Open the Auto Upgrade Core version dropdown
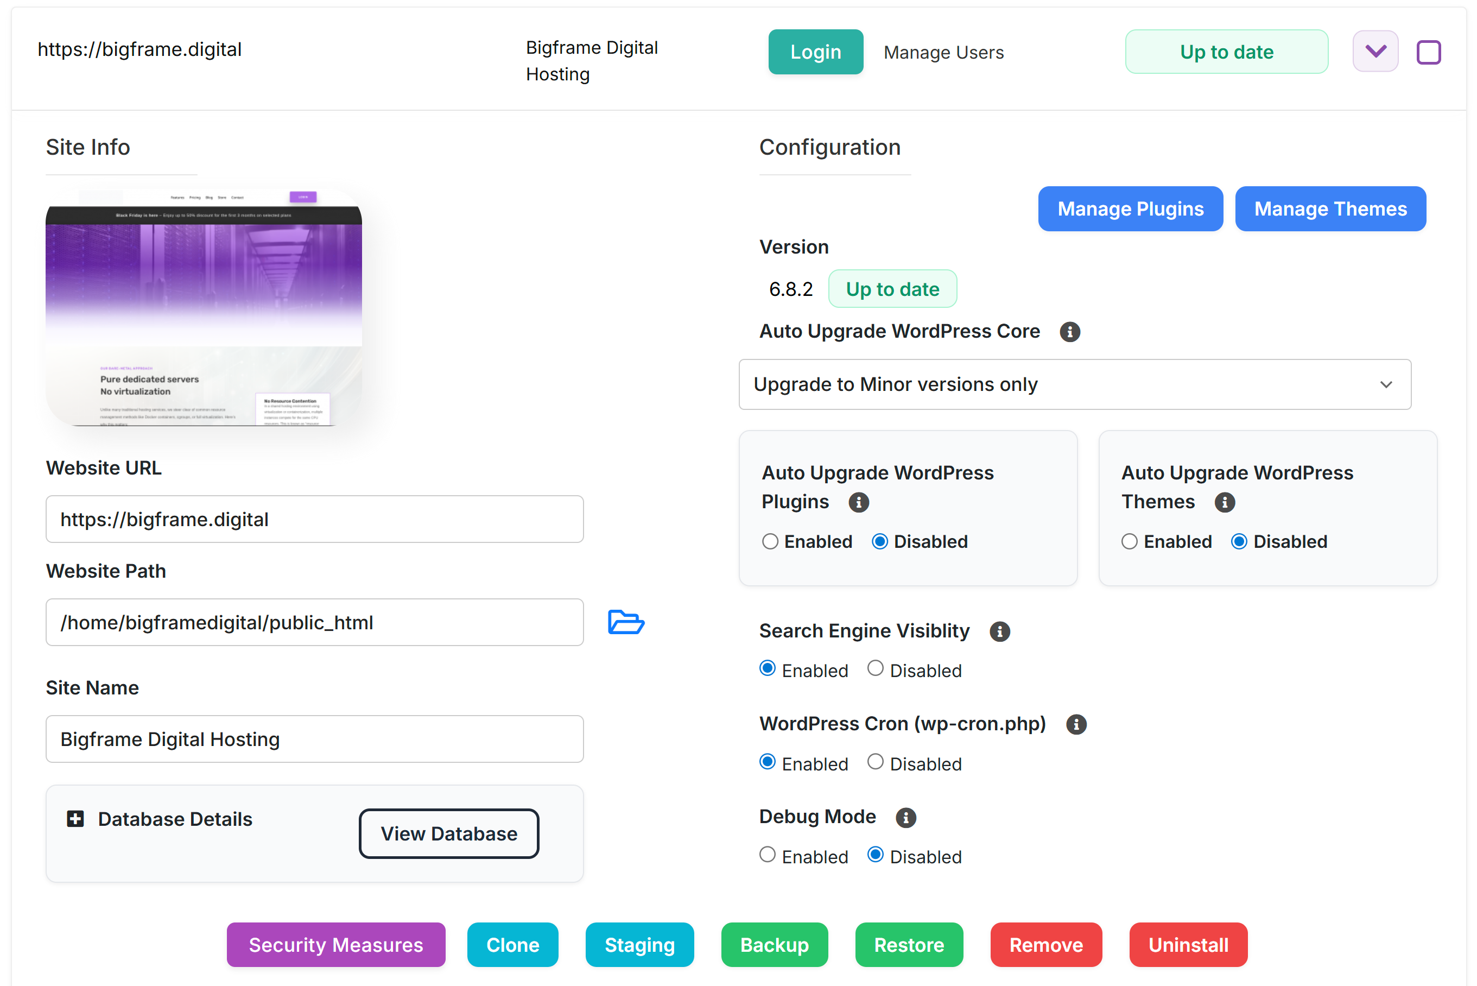The height and width of the screenshot is (986, 1477). (x=1075, y=384)
